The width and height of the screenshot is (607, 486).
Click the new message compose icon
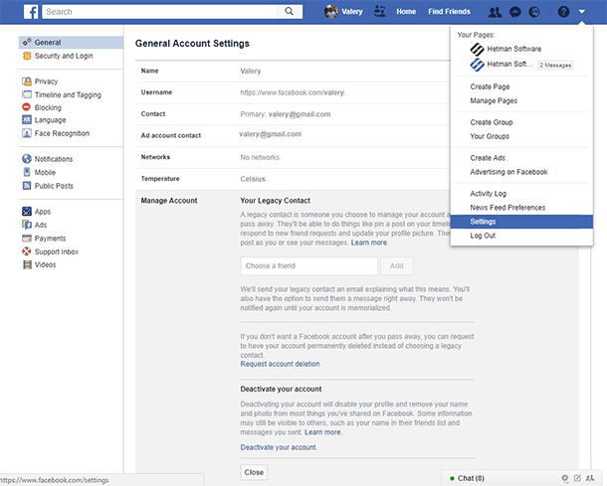point(577,478)
